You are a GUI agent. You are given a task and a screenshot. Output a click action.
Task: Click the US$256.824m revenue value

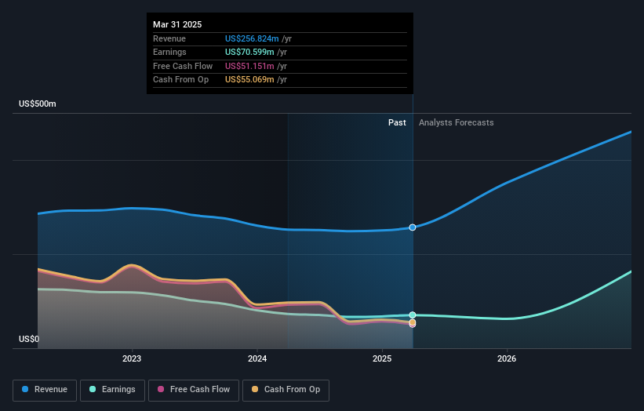(252, 38)
